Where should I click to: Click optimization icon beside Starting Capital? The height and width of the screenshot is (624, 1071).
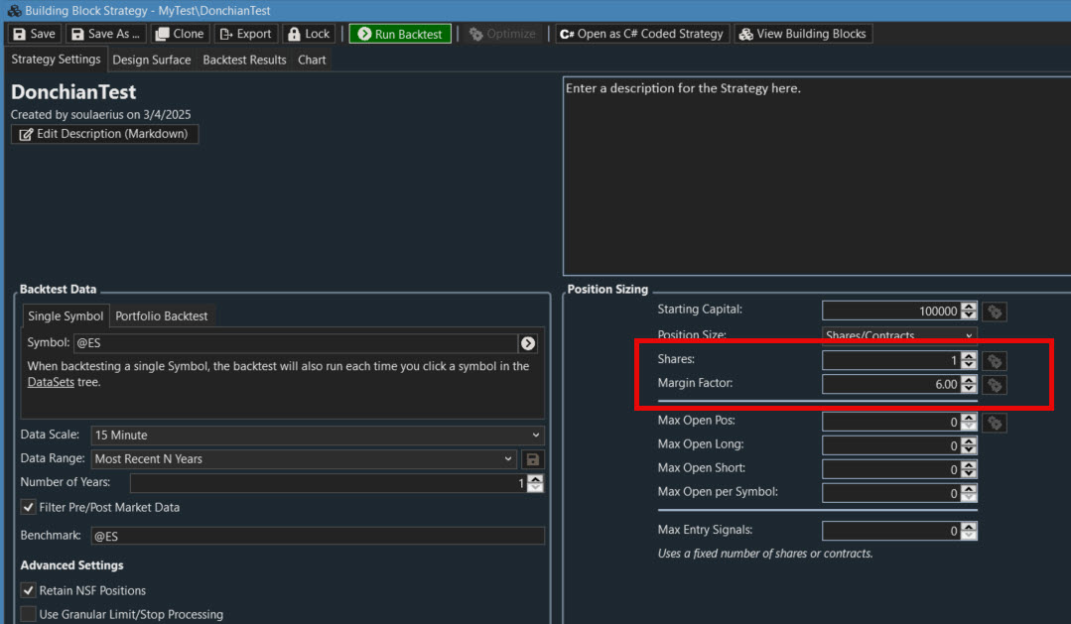[x=995, y=312]
